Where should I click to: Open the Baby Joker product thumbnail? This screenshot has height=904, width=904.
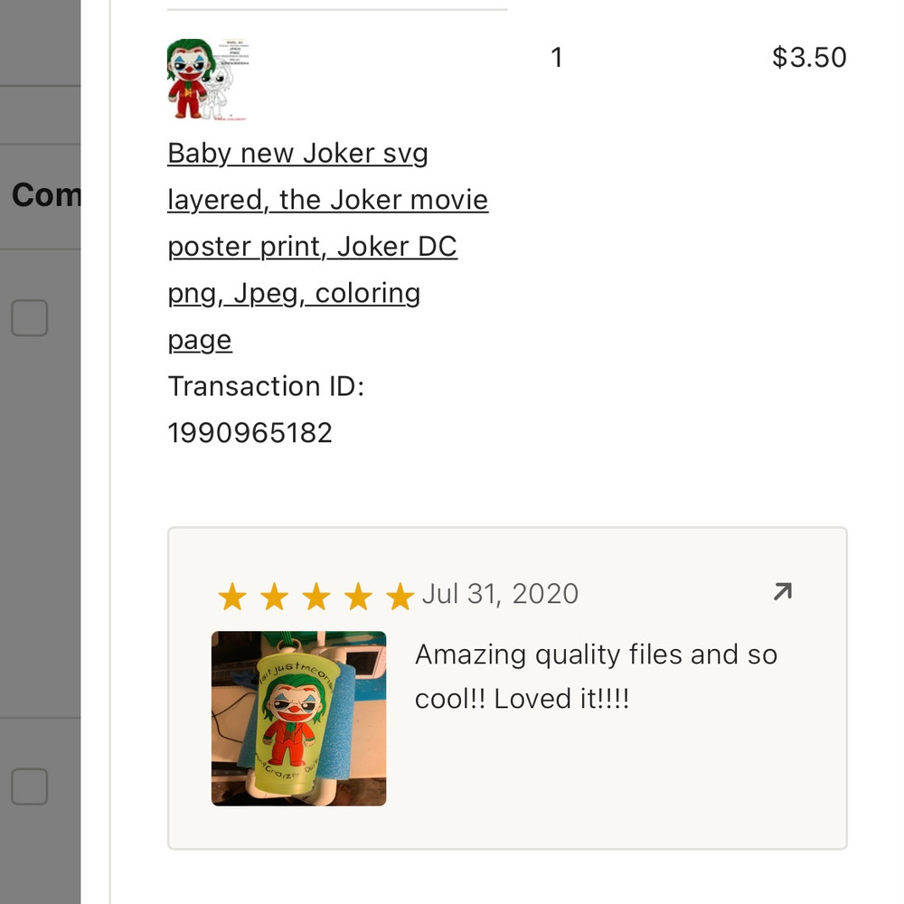(209, 80)
